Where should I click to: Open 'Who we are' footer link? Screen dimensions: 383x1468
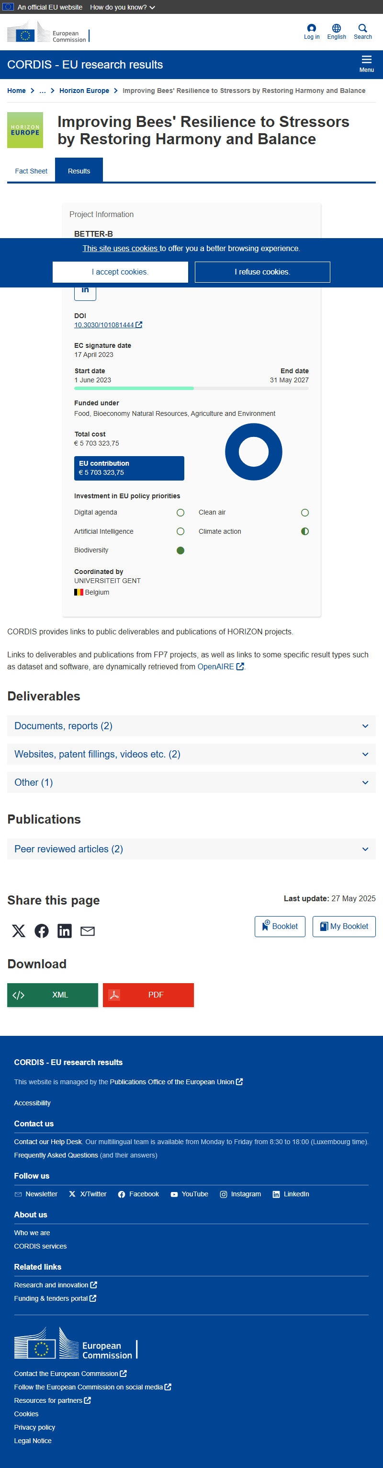click(32, 1233)
